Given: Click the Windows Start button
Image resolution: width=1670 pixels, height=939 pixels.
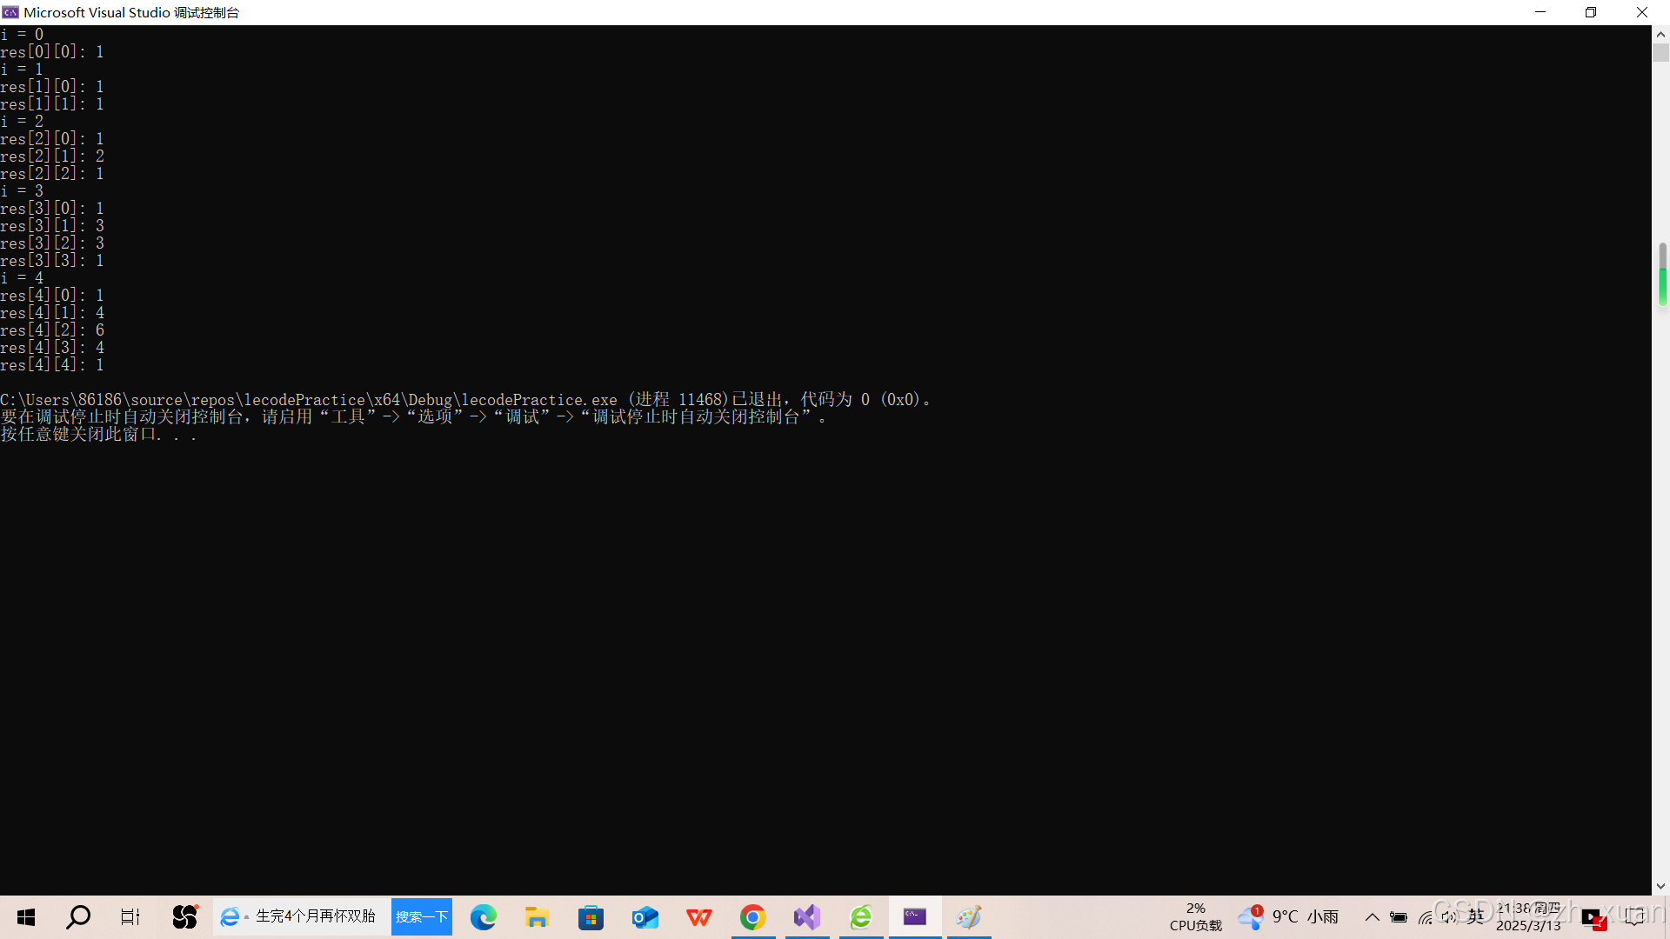Looking at the screenshot, I should tap(26, 917).
